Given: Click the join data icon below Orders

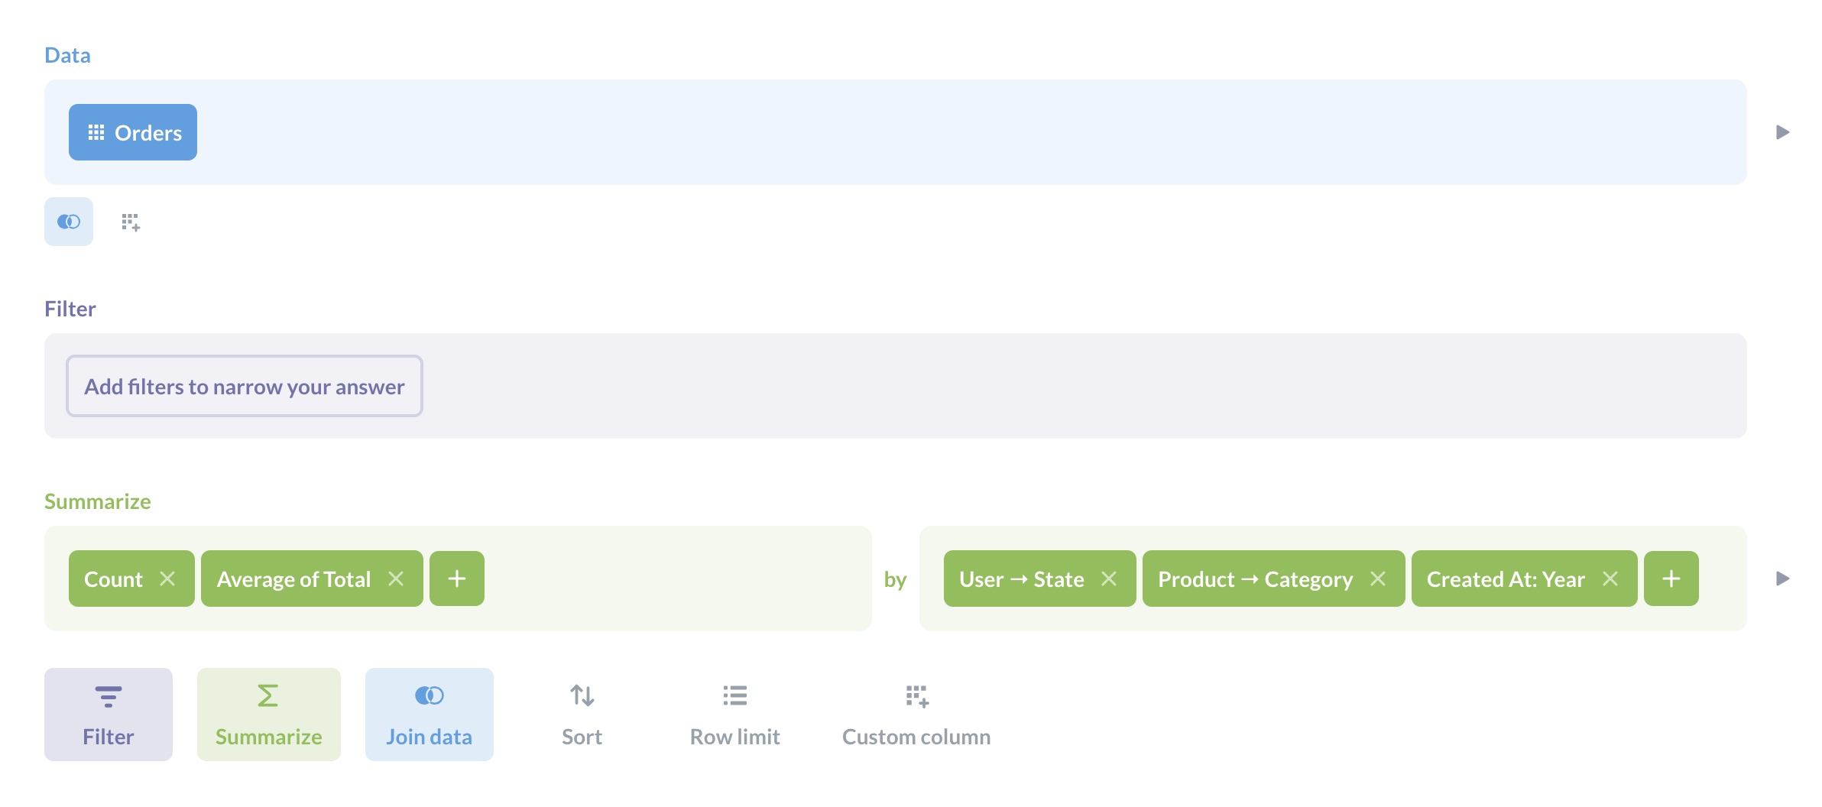Looking at the screenshot, I should click(69, 222).
